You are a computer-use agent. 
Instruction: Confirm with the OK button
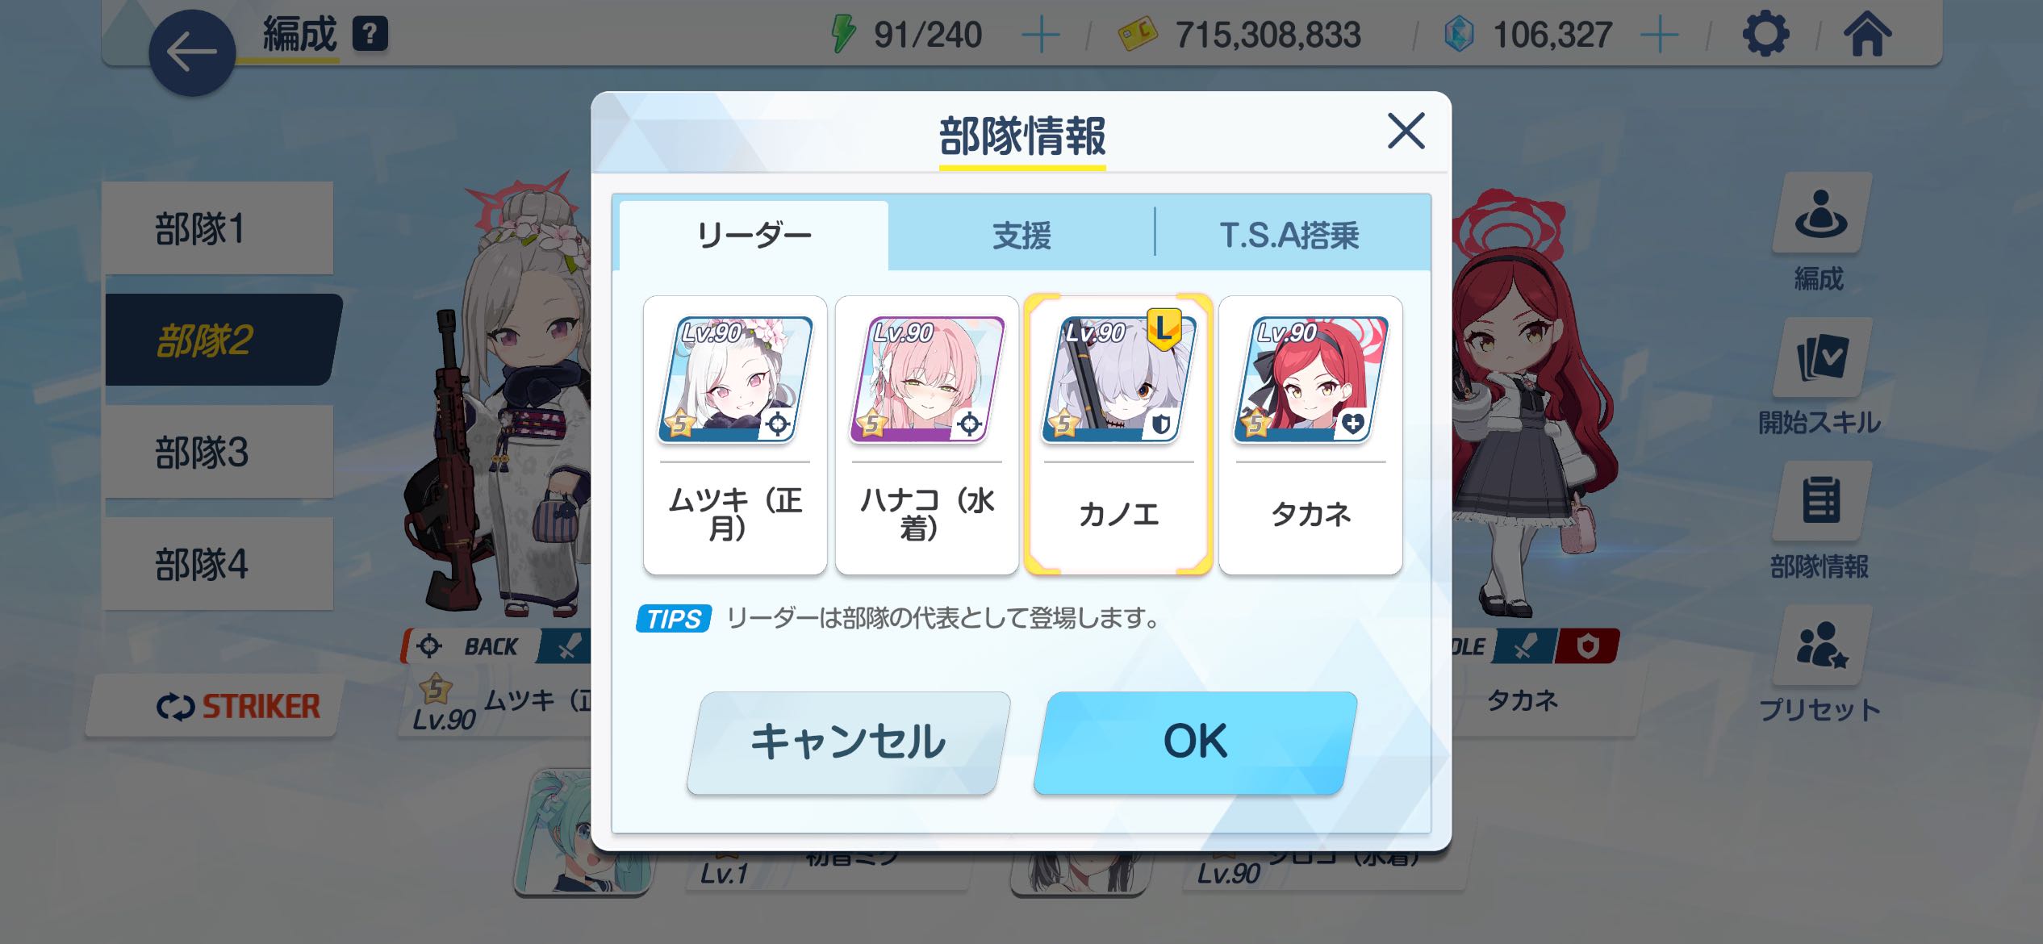coord(1195,742)
